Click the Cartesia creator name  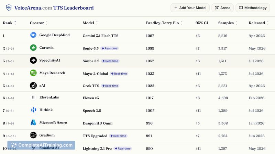[46, 48]
